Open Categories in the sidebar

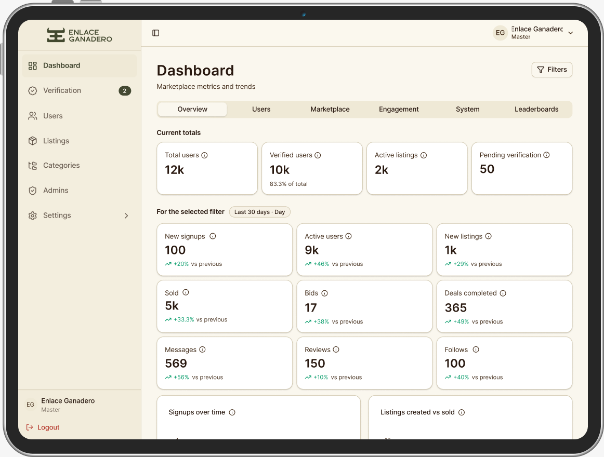coord(80,166)
